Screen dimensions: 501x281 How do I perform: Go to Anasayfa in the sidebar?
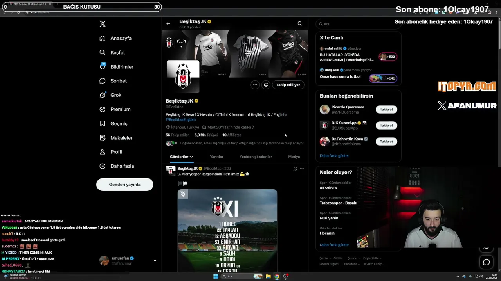115,38
